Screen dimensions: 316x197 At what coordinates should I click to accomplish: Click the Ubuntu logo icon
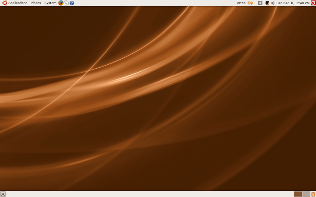(4, 3)
